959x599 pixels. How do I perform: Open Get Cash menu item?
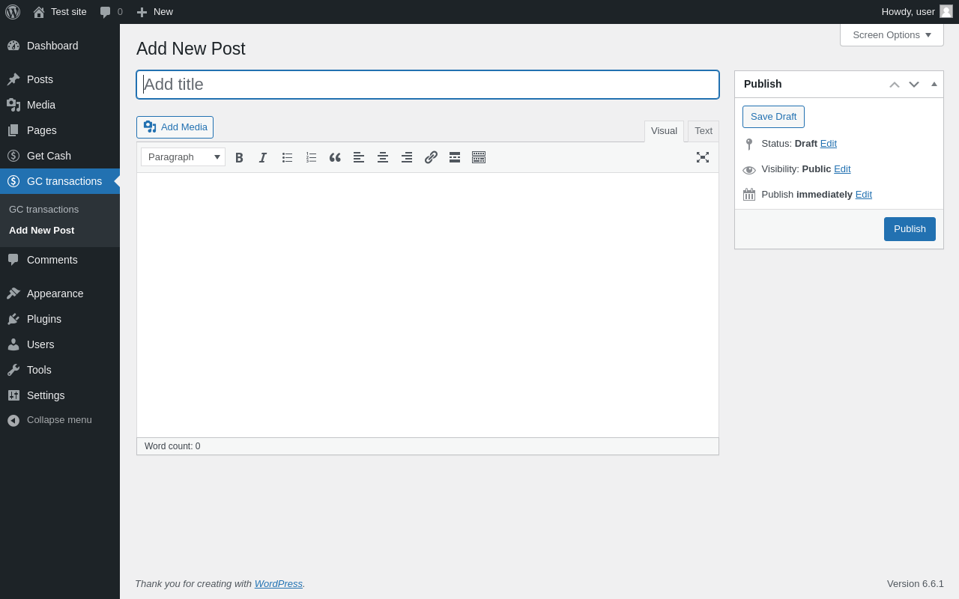point(60,156)
